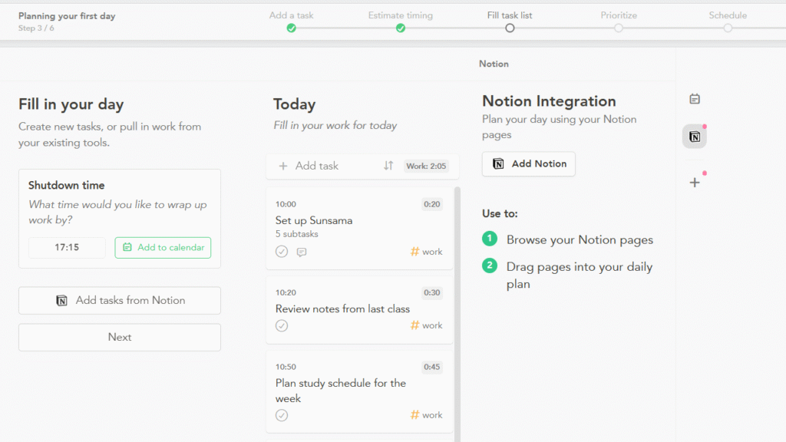Click the sort tasks arrows icon
This screenshot has width=786, height=442.
pos(388,166)
